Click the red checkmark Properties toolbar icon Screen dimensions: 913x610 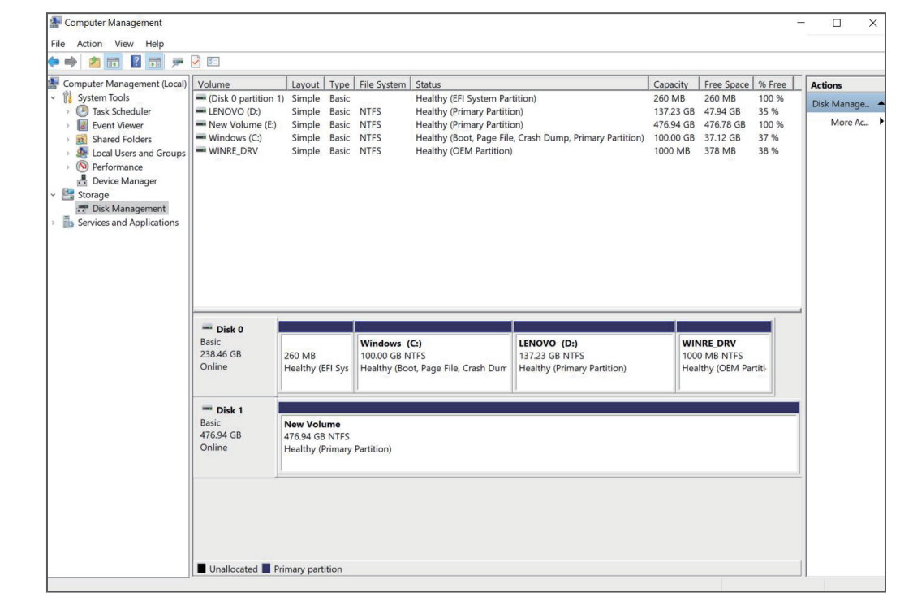pos(195,61)
